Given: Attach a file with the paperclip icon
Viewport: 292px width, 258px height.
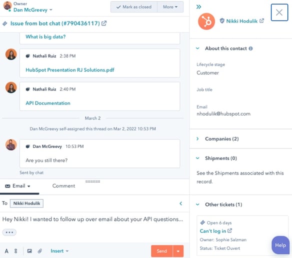Looking at the screenshot, I should (x=39, y=251).
